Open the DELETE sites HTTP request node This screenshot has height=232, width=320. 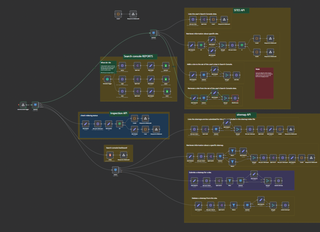tap(235, 98)
